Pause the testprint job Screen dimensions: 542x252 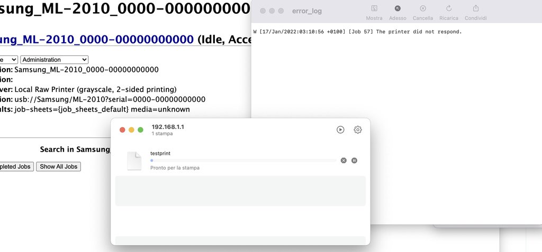click(x=354, y=160)
